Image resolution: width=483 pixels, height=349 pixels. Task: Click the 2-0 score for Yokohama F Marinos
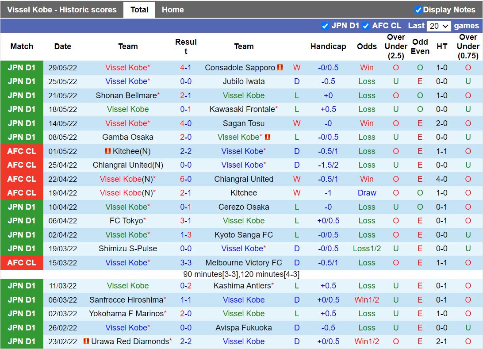186,313
